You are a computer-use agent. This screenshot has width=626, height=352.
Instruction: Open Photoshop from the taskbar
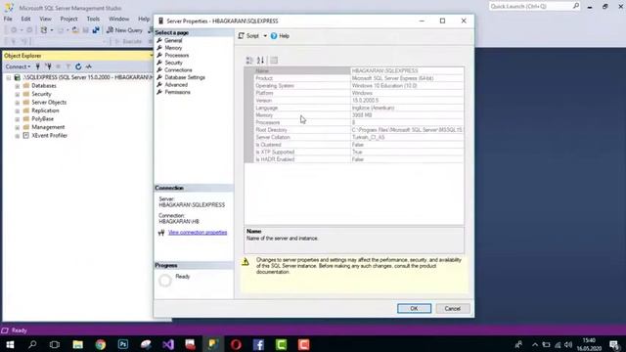point(123,344)
